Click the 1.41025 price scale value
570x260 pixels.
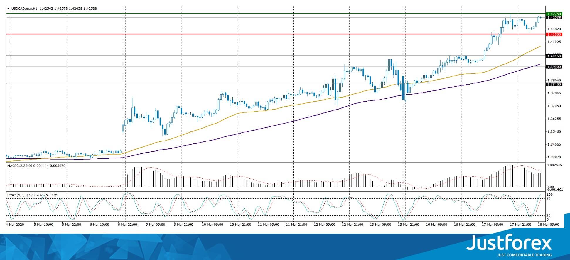(554, 42)
